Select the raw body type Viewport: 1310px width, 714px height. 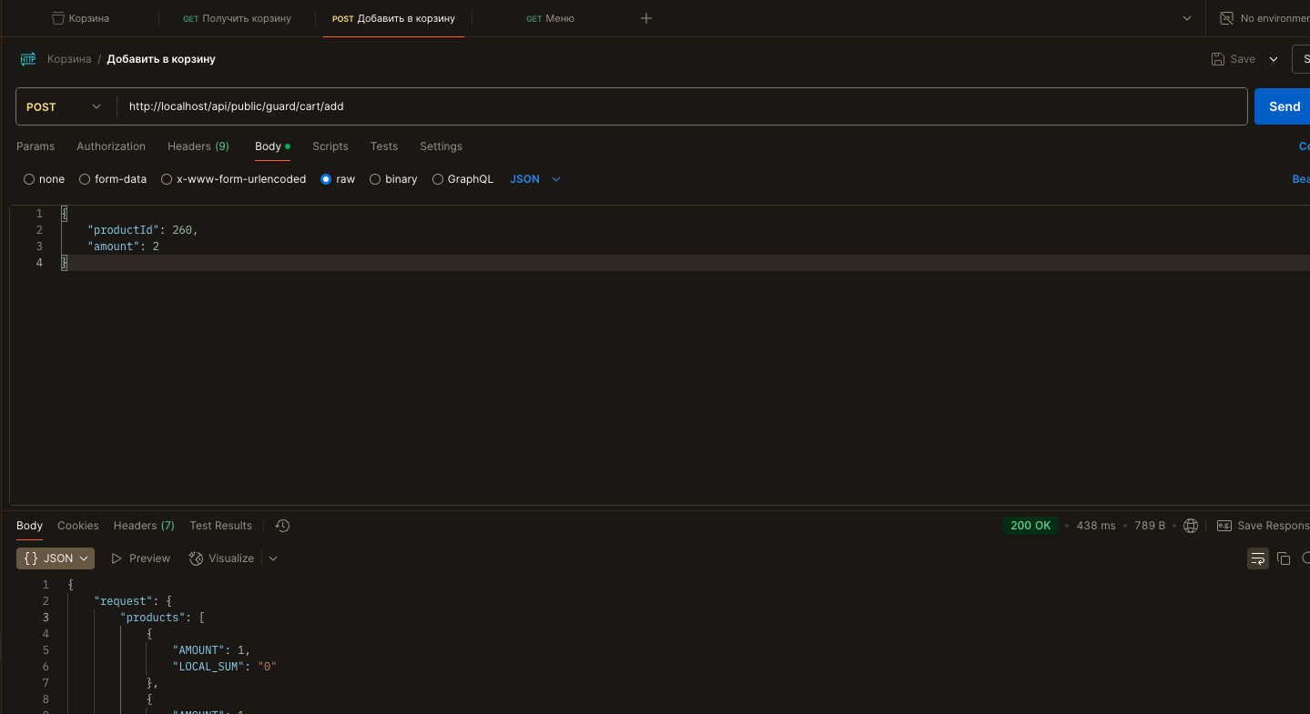pos(338,179)
